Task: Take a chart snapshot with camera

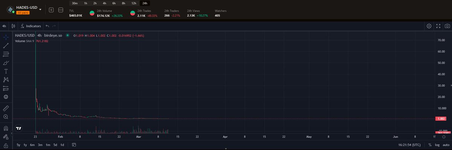Action: 447,26
